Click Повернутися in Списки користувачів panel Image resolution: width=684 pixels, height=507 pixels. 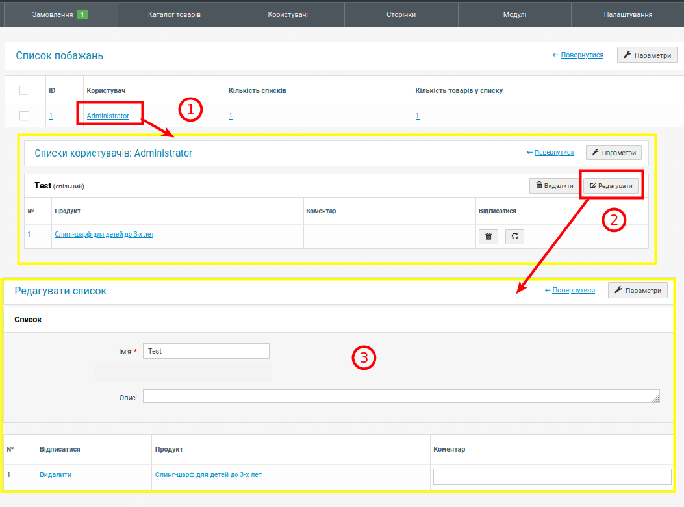pos(554,152)
